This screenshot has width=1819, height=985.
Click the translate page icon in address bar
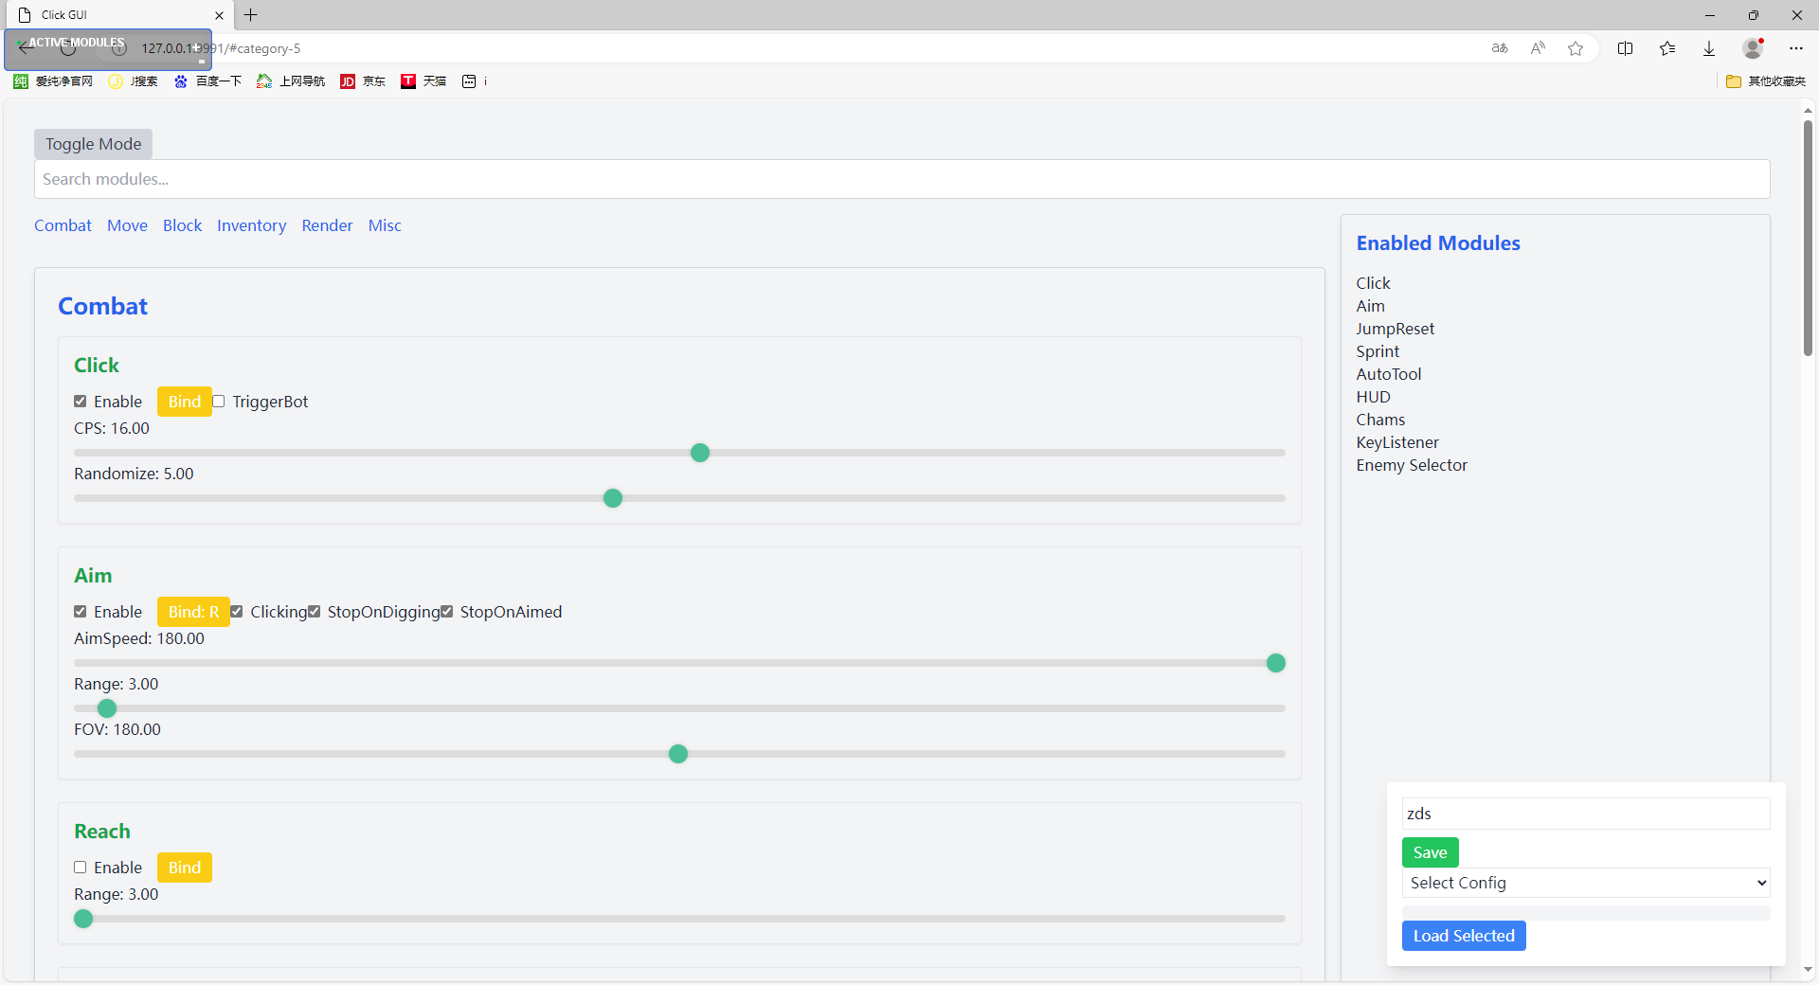pos(1500,48)
